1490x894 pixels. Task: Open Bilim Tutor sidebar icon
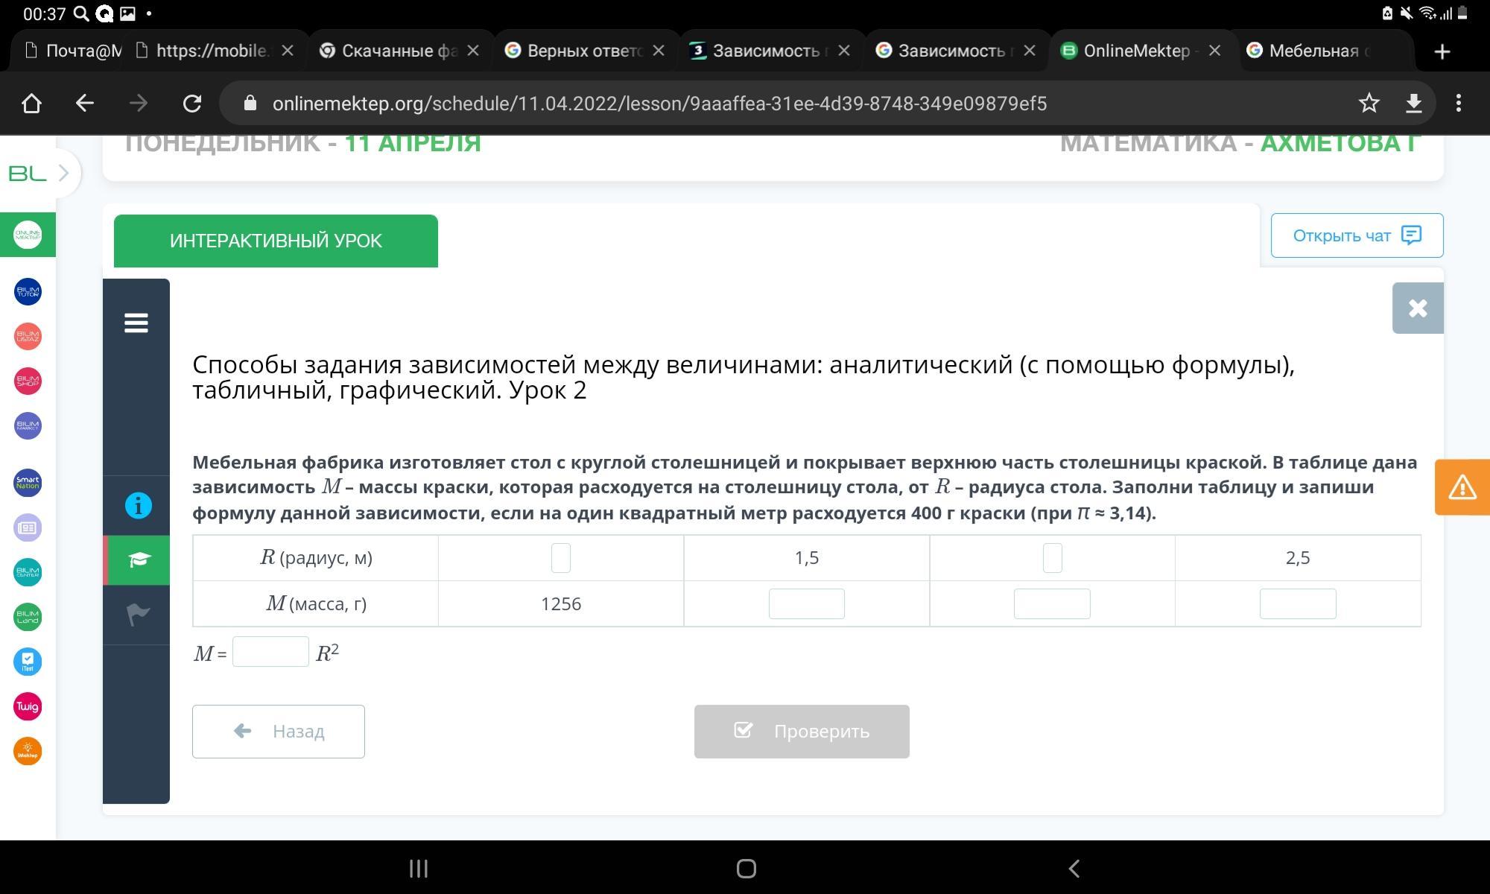pyautogui.click(x=28, y=291)
